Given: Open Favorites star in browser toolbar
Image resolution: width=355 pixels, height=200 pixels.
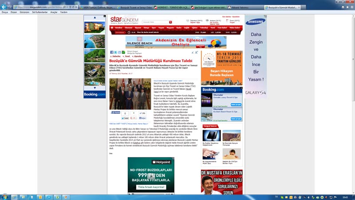Looking at the screenshot, I should pyautogui.click(x=347, y=7).
